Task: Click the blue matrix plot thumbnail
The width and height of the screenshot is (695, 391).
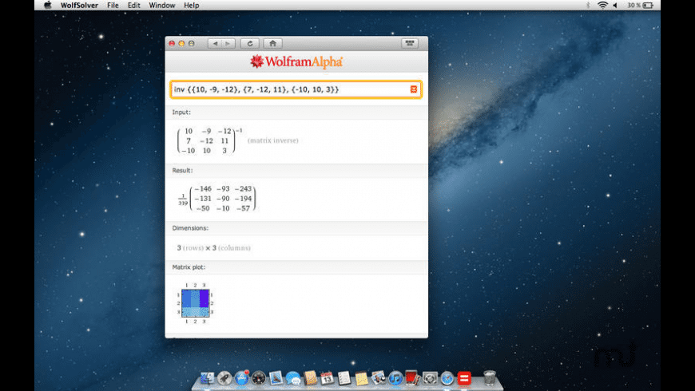Action: point(196,303)
